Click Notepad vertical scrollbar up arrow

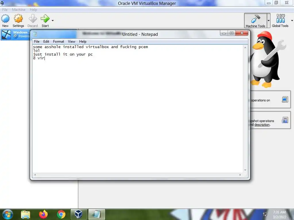pos(245,48)
